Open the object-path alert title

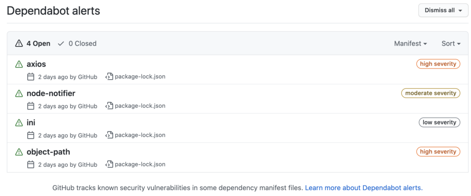(x=48, y=152)
